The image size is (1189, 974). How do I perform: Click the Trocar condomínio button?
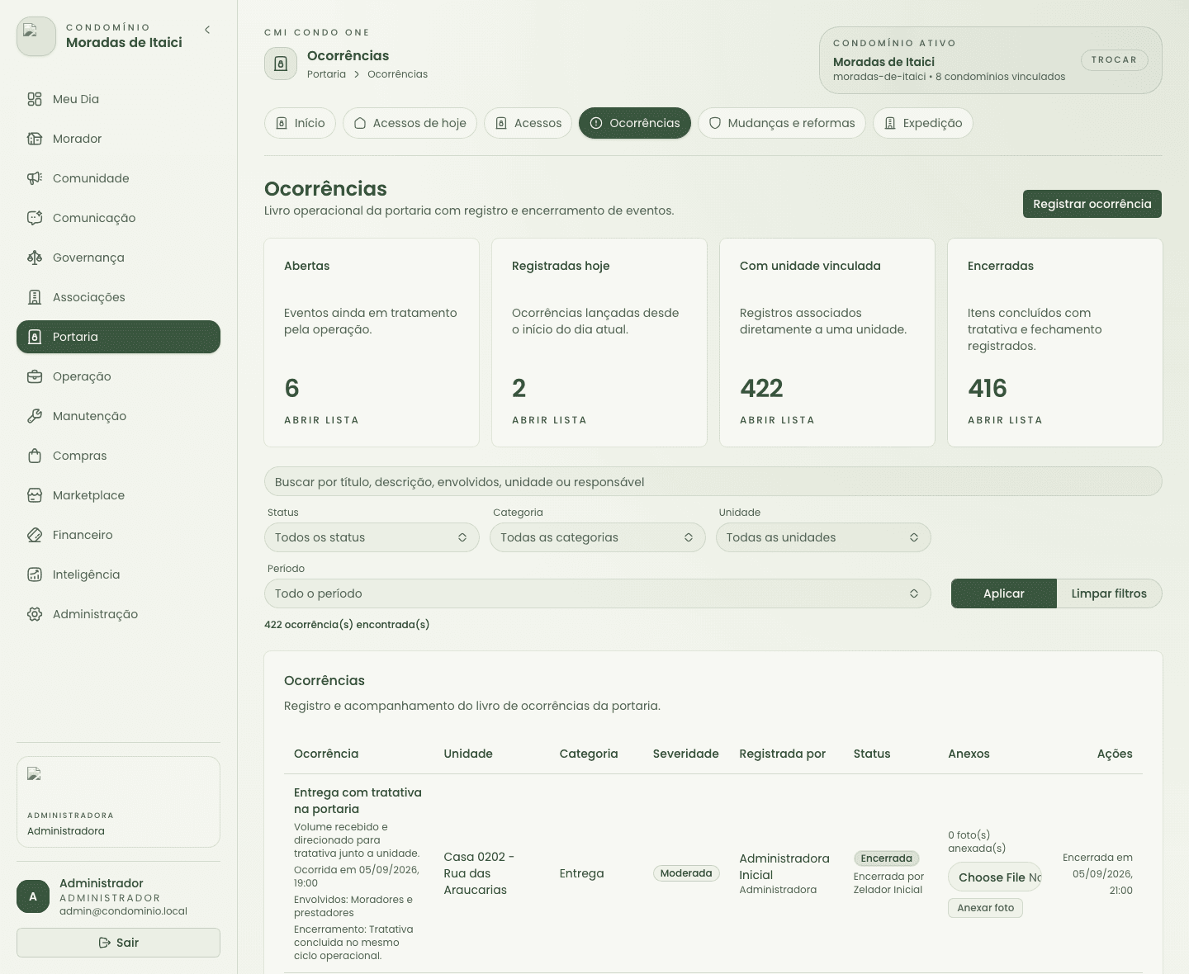[x=1114, y=60]
